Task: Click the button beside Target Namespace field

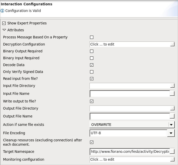Action: pyautogui.click(x=172, y=152)
